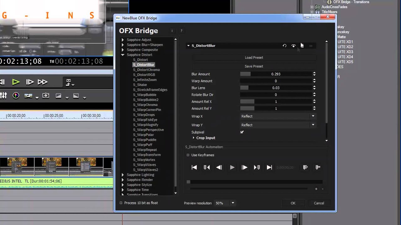Play the automation preview
This screenshot has height=225, width=401.
click(232, 167)
